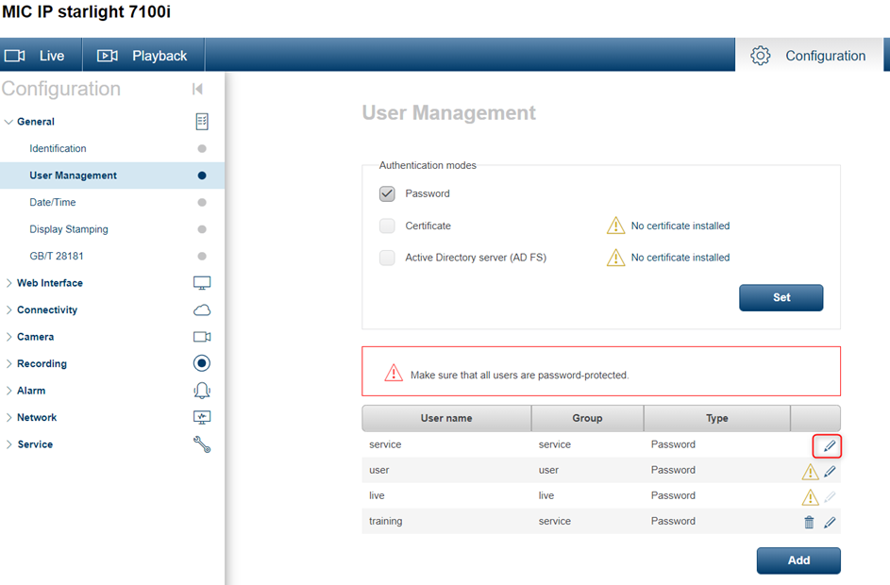This screenshot has width=890, height=585.
Task: Click Add to create new user
Action: (x=798, y=560)
